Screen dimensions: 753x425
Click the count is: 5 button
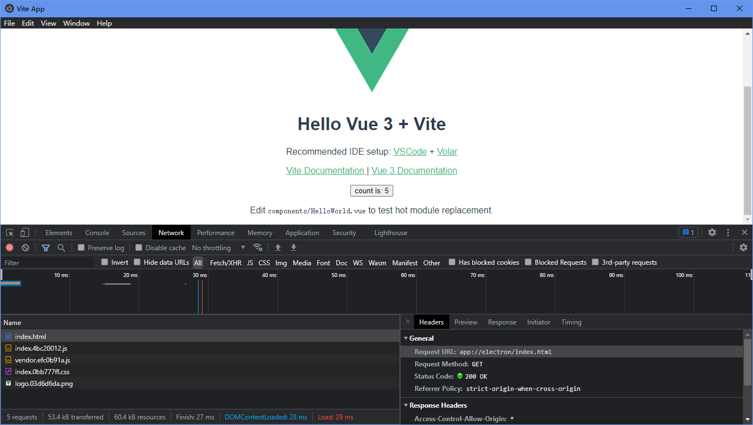pos(371,190)
